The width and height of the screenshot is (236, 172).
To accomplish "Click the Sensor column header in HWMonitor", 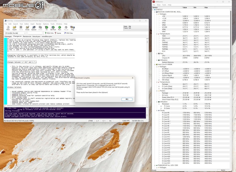I will [167, 7].
